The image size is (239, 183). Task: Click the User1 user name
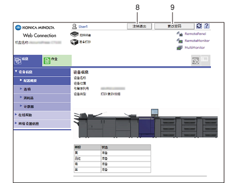tap(83, 27)
